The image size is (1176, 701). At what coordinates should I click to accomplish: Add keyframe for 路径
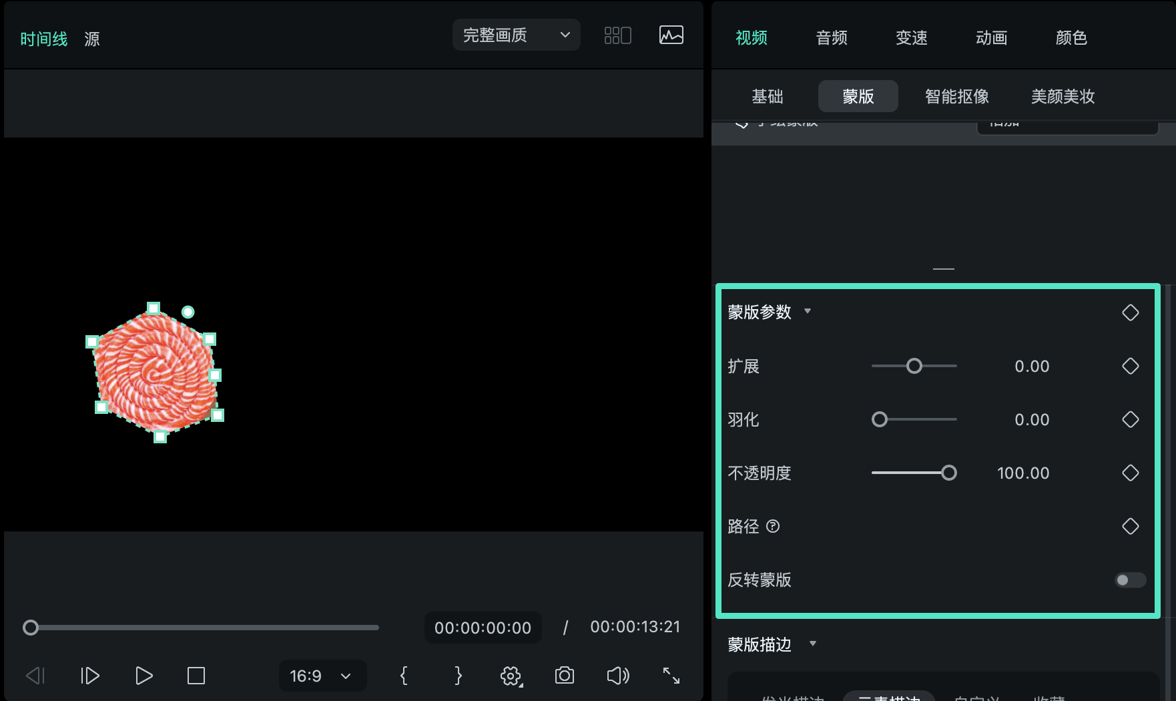click(1131, 526)
